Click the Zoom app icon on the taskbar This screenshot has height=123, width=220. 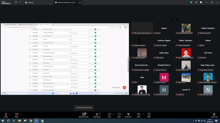click(x=36, y=121)
